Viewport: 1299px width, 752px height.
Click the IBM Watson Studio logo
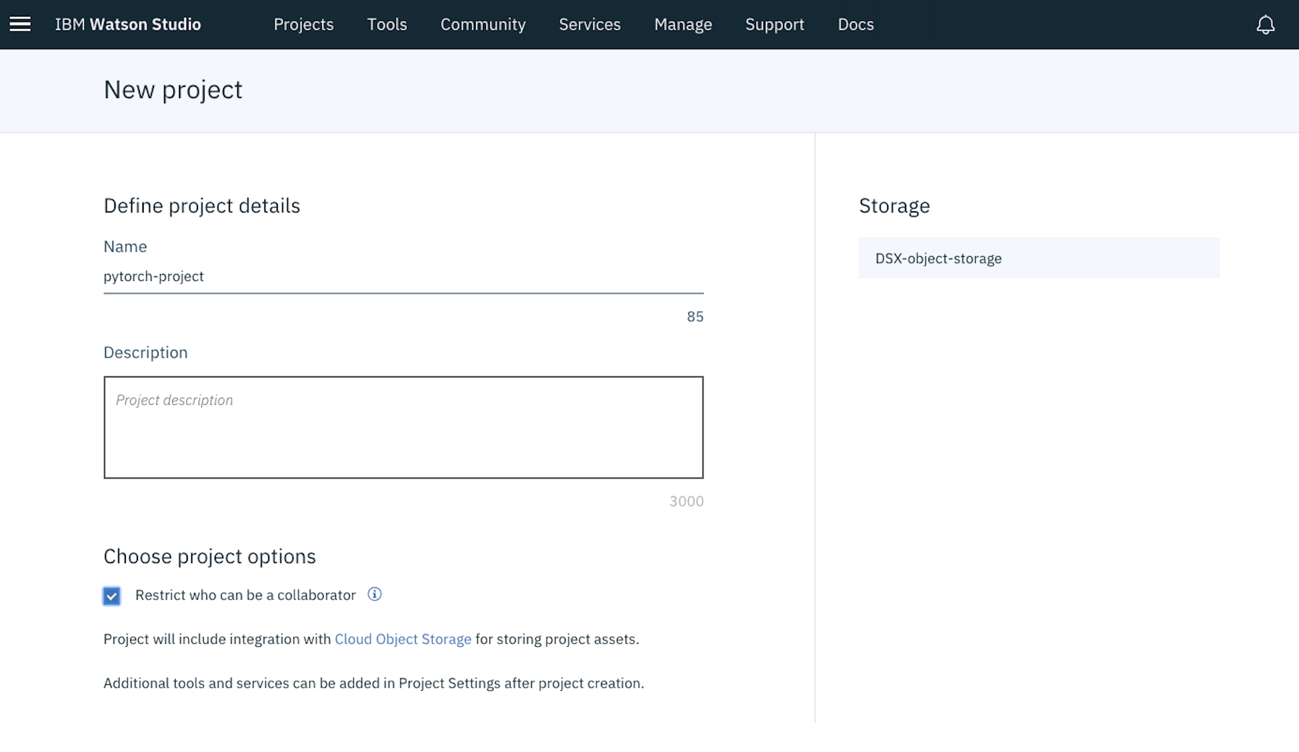pos(128,24)
